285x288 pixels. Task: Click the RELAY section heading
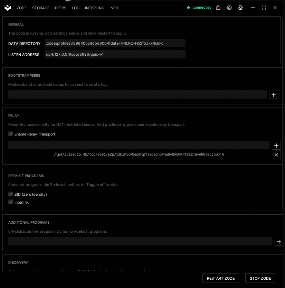[x=14, y=116]
